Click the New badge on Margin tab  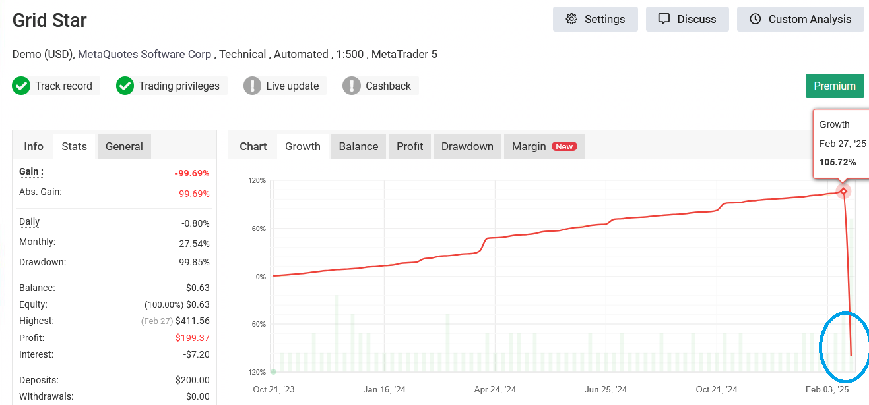pyautogui.click(x=565, y=146)
